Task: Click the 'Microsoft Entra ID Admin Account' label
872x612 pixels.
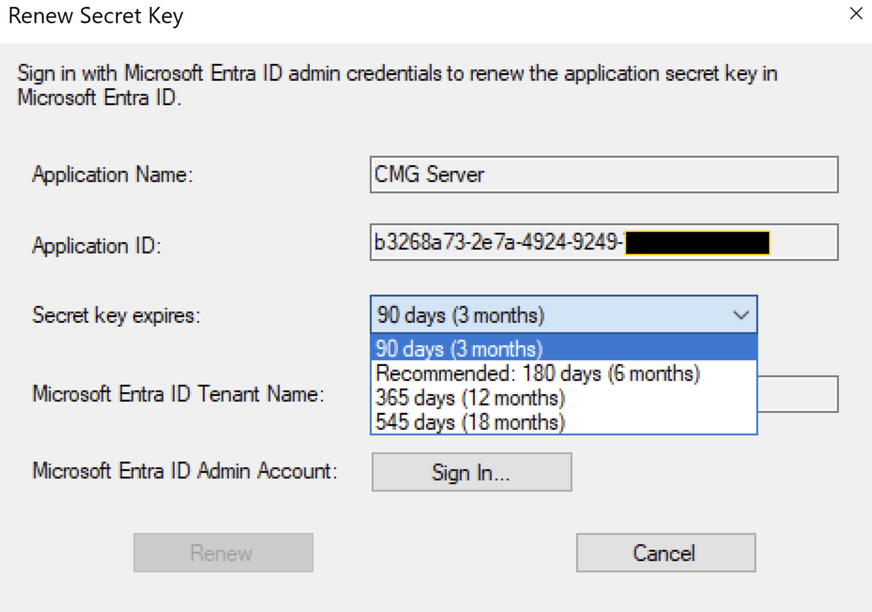Action: [x=186, y=471]
